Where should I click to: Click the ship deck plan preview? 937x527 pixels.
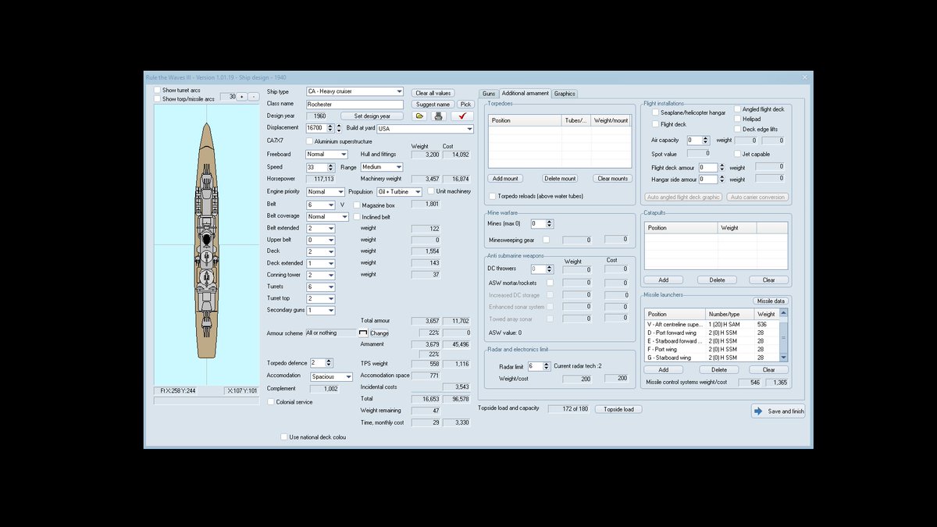click(x=207, y=244)
